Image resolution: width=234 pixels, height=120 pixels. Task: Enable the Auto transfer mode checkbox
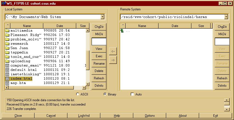[132, 94]
